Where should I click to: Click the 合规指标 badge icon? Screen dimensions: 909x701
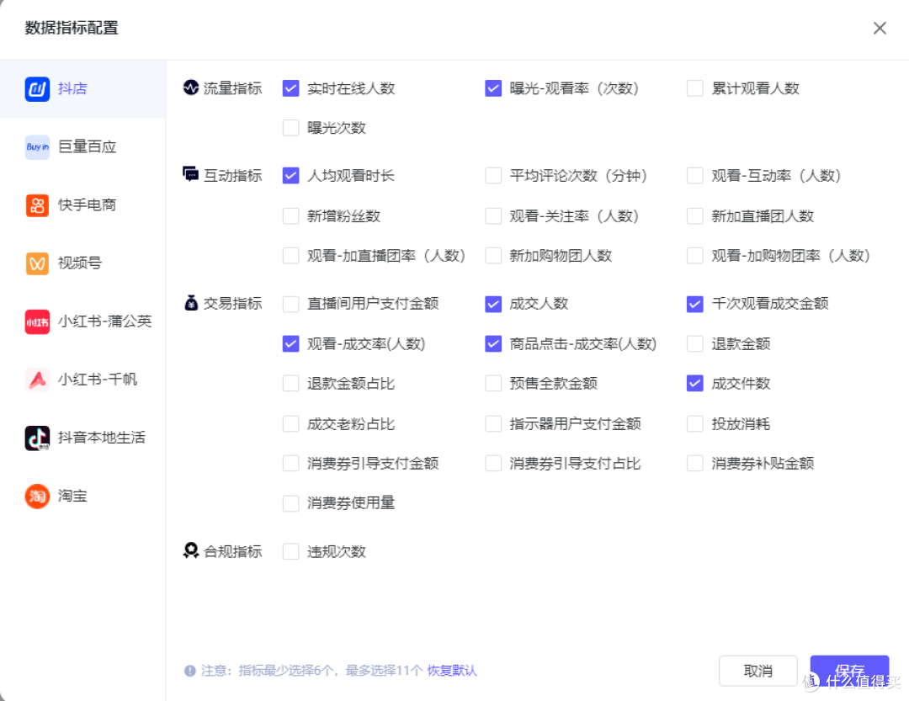coord(191,550)
